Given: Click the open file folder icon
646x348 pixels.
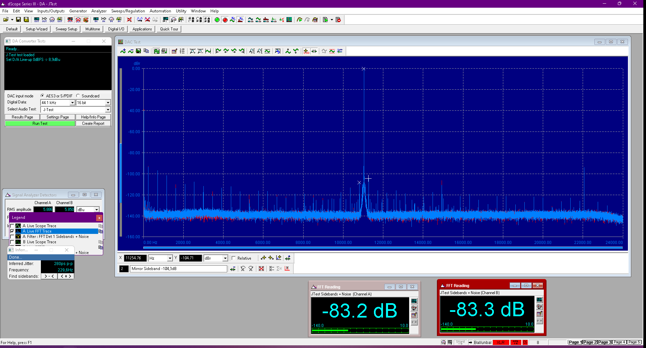Looking at the screenshot, I should [x=6, y=20].
